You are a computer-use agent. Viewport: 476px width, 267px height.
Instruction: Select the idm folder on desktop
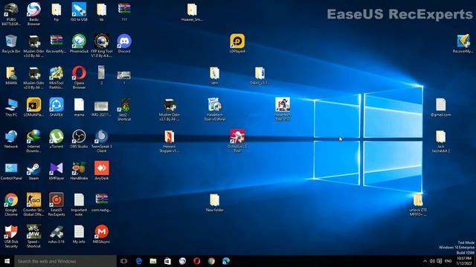coord(215,75)
